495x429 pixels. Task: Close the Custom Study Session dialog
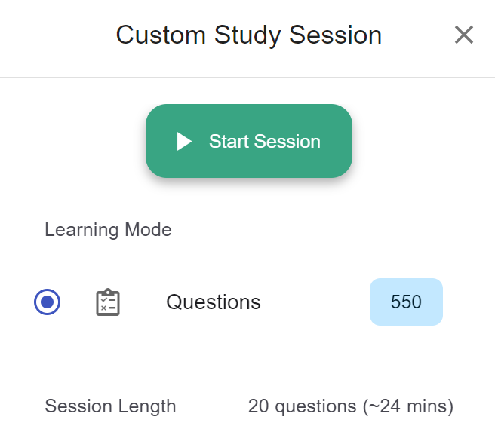point(464,35)
